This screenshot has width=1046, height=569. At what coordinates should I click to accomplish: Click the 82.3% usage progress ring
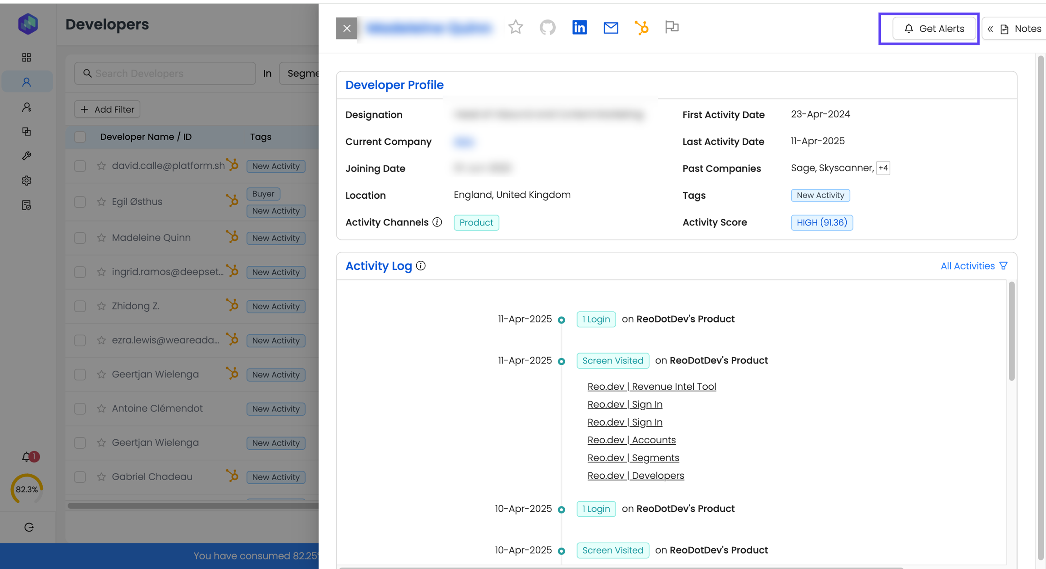pyautogui.click(x=27, y=489)
